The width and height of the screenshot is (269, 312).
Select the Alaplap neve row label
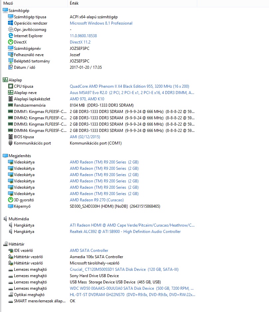tap(25, 92)
